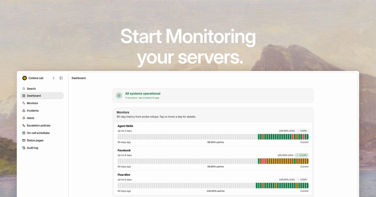Screen dimensions: 376x197
Task: Click the Facebook 99.85% uptime label
Action: (216, 167)
